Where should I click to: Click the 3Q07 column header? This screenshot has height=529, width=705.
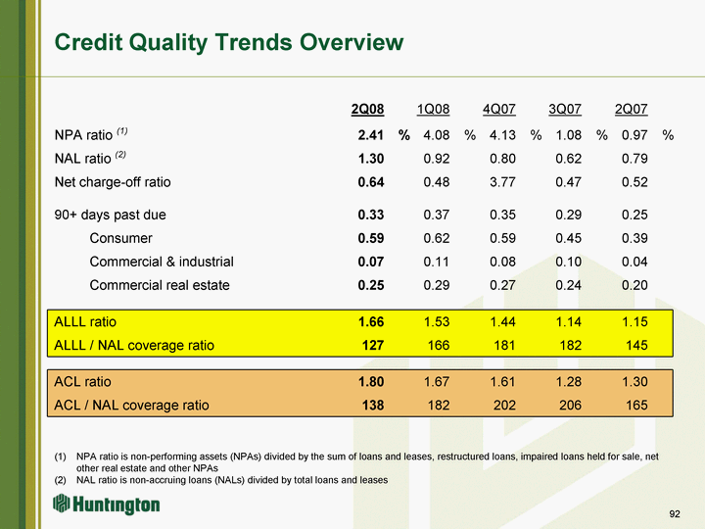click(565, 108)
